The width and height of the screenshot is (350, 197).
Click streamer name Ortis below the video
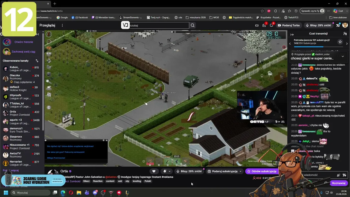tap(64, 171)
